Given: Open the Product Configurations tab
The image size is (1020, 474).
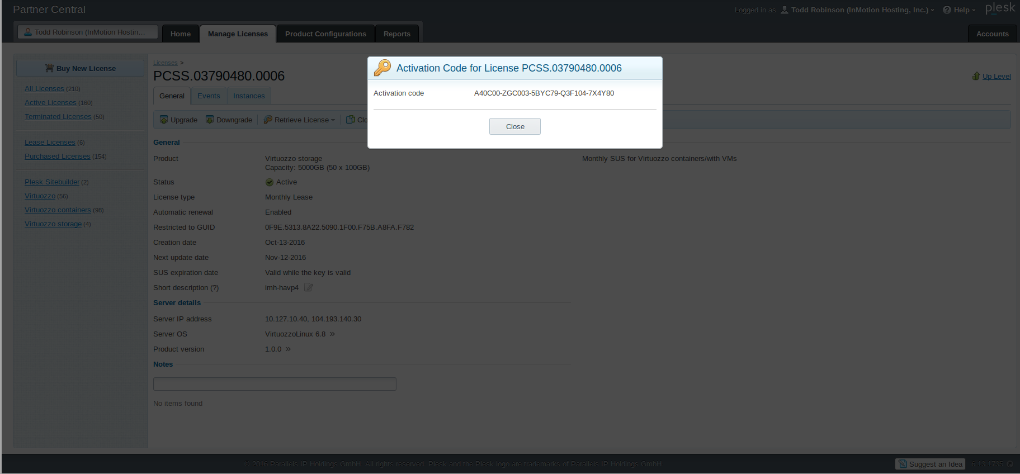Looking at the screenshot, I should coord(325,34).
